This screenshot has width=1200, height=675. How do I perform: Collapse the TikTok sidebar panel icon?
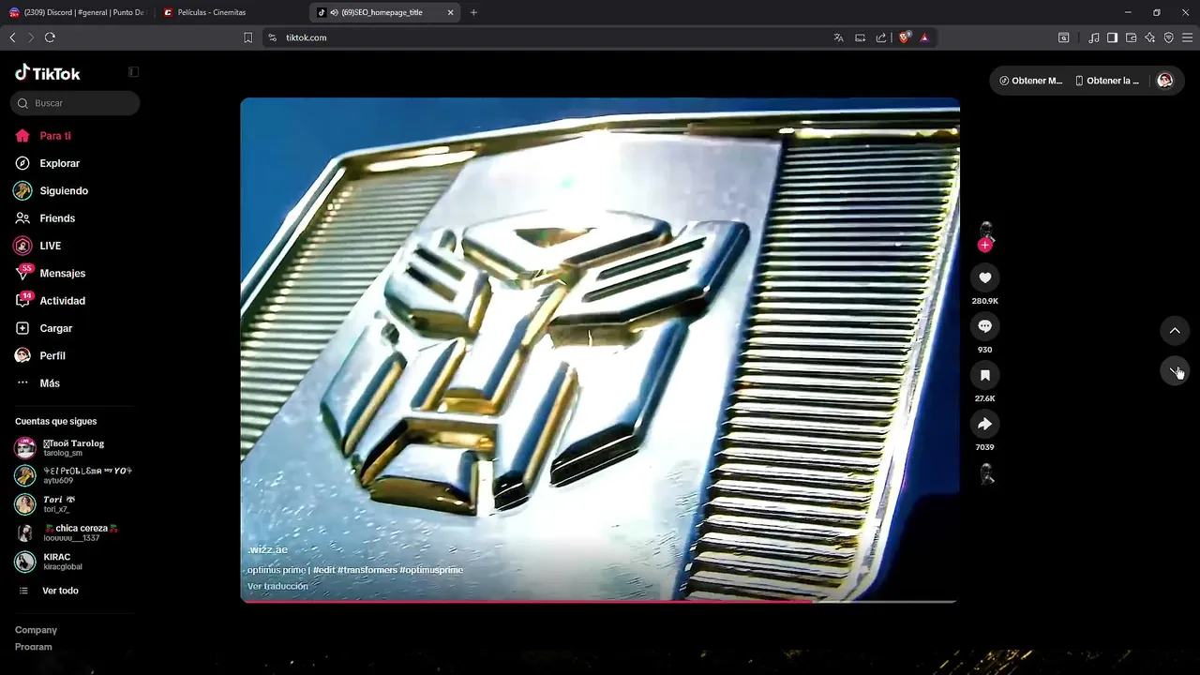click(133, 72)
